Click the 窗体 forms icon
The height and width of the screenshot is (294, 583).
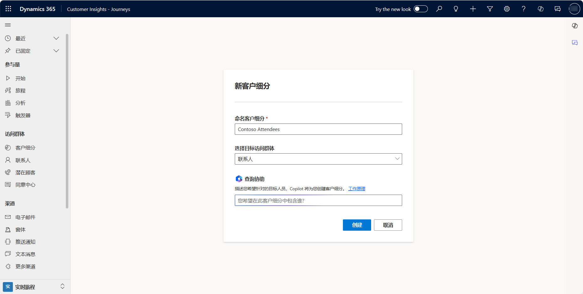point(8,229)
